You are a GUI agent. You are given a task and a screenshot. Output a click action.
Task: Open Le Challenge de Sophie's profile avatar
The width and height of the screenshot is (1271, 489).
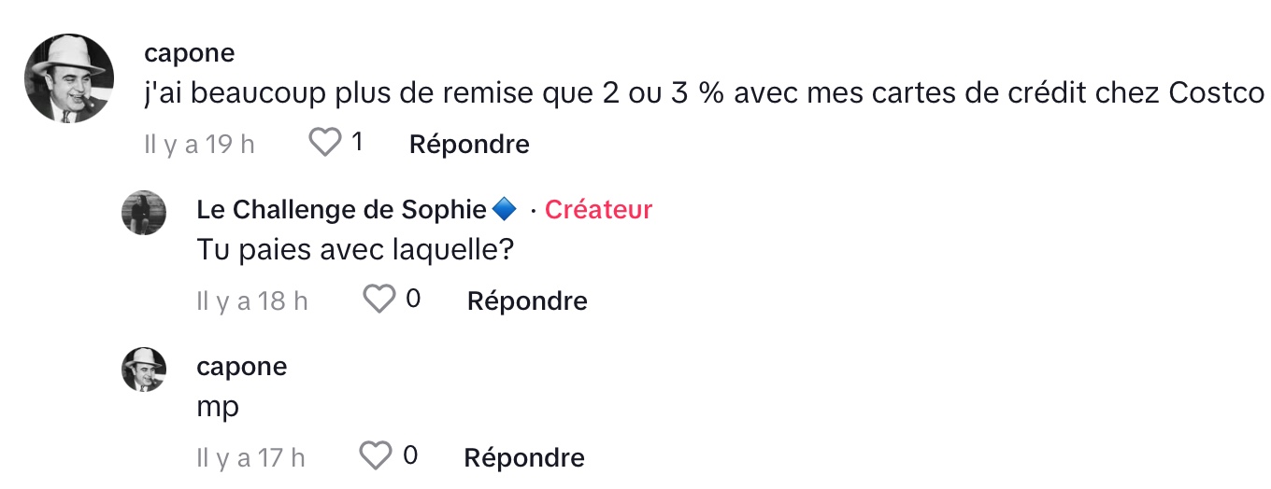pos(144,213)
